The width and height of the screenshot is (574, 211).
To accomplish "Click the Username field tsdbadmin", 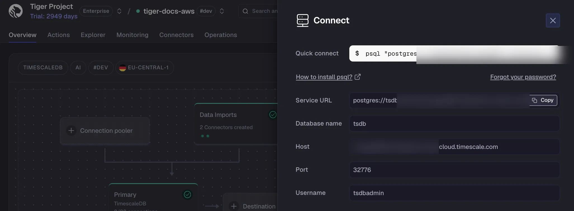I will tap(454, 193).
